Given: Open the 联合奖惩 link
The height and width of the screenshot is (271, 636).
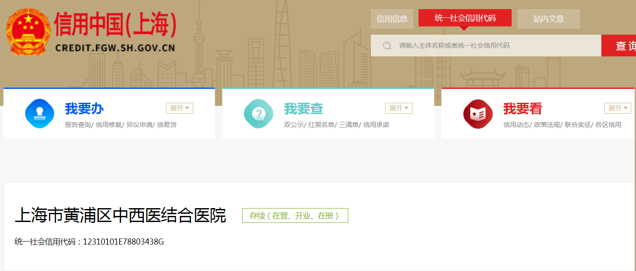Looking at the screenshot, I should click(x=578, y=125).
